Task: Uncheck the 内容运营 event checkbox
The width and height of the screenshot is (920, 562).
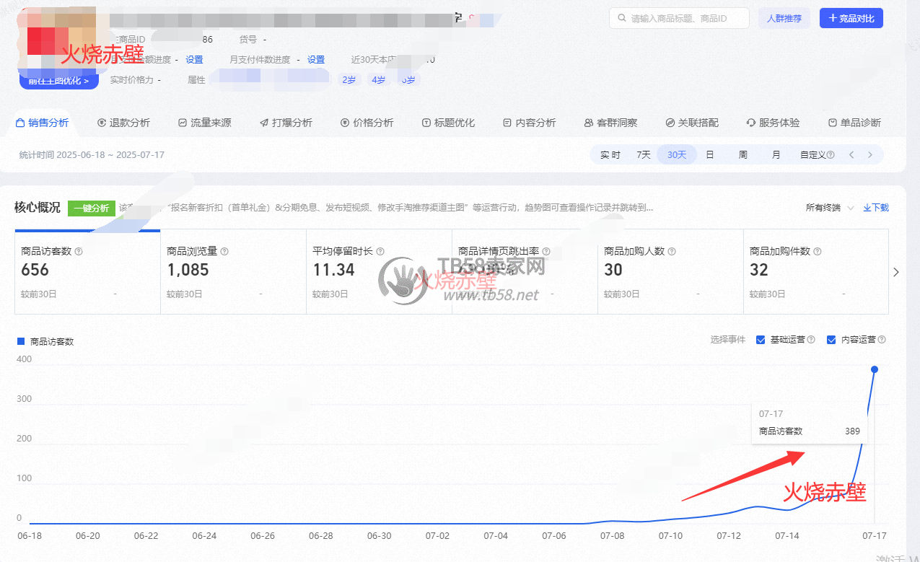Action: coord(831,340)
